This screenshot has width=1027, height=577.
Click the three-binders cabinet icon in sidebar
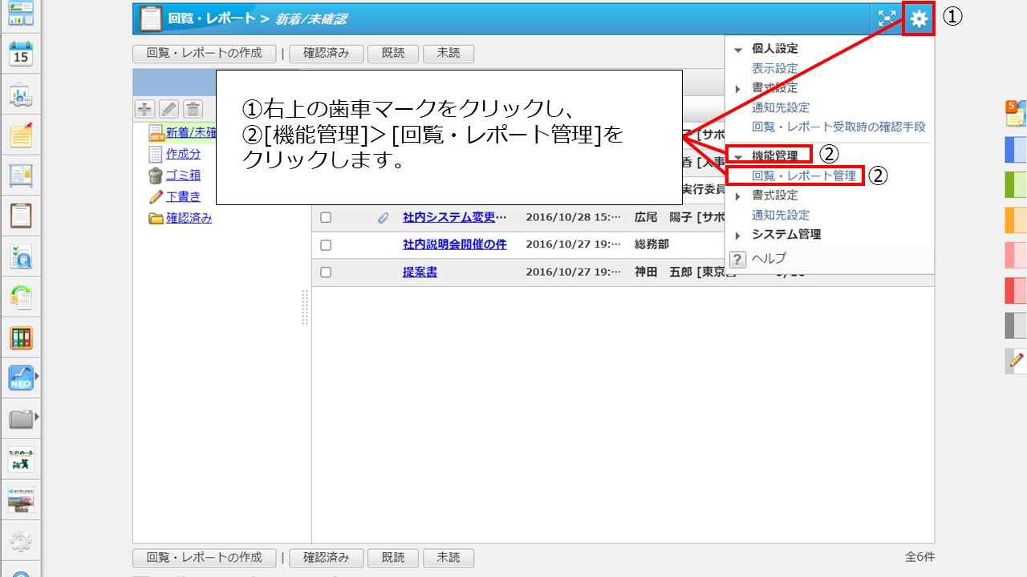21,337
